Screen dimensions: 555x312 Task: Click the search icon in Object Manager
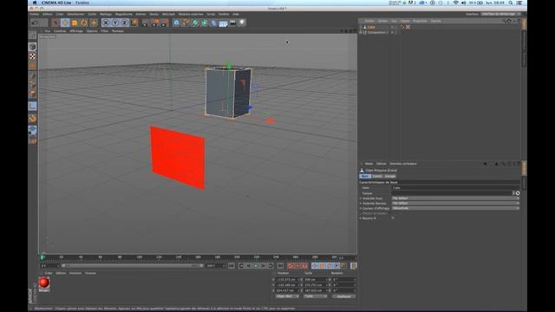point(504,21)
